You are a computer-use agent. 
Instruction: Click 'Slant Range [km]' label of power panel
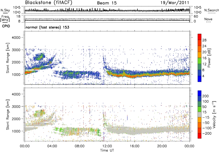click(x=8, y=58)
